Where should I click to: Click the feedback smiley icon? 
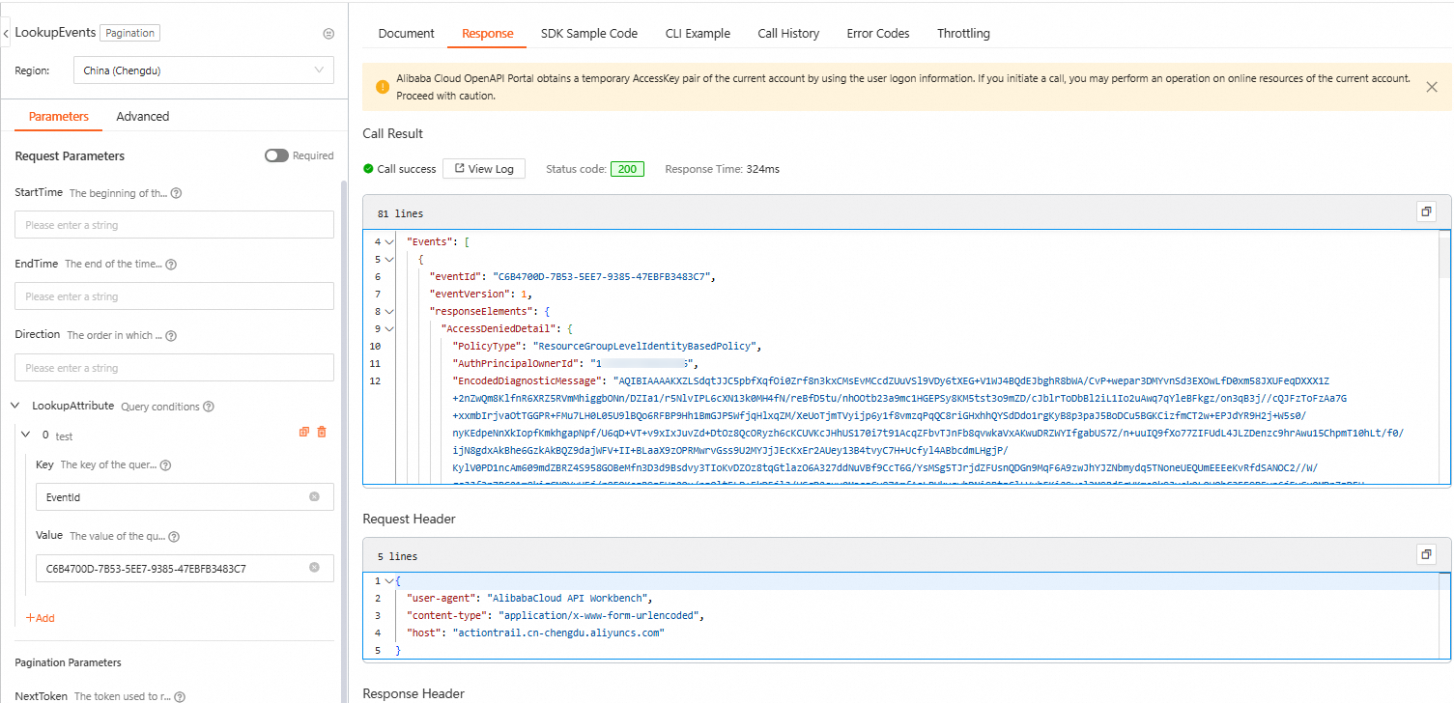328,33
